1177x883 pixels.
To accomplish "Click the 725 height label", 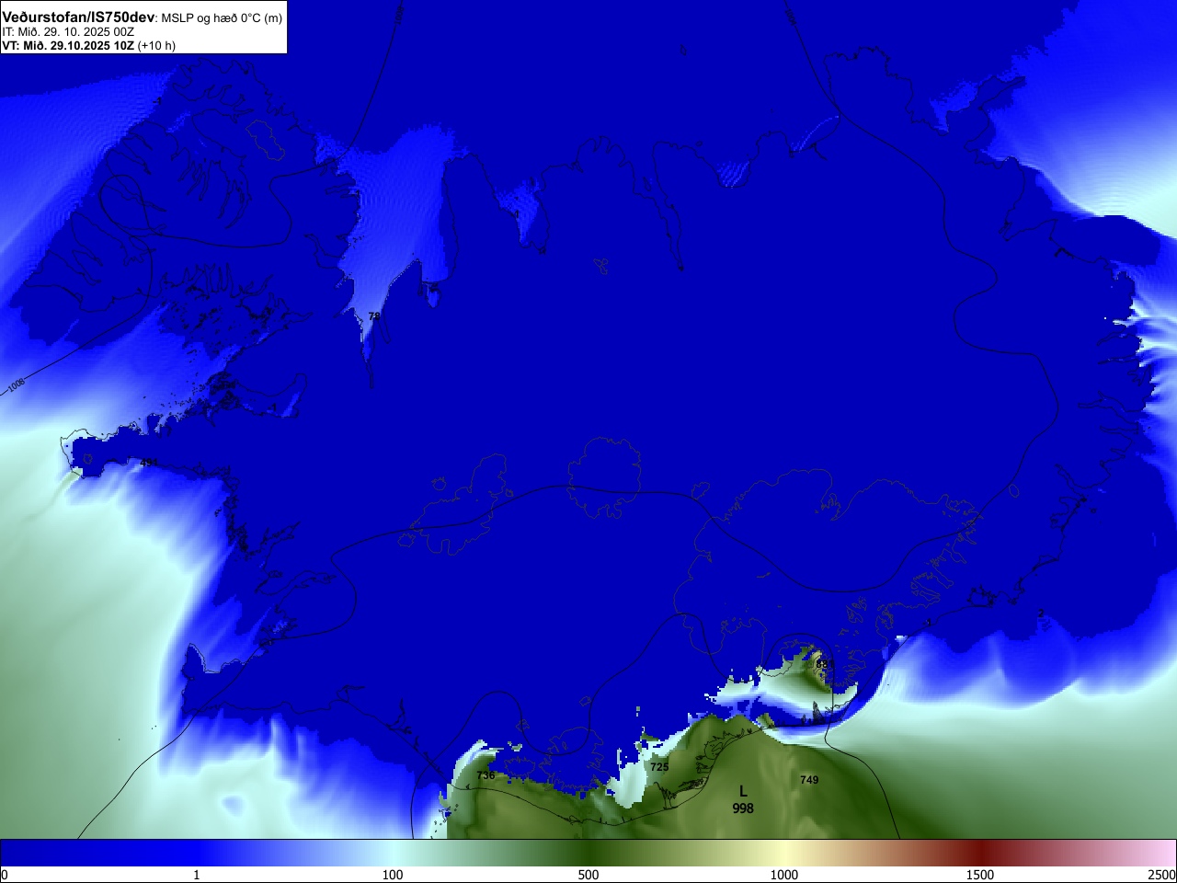I will (x=659, y=767).
